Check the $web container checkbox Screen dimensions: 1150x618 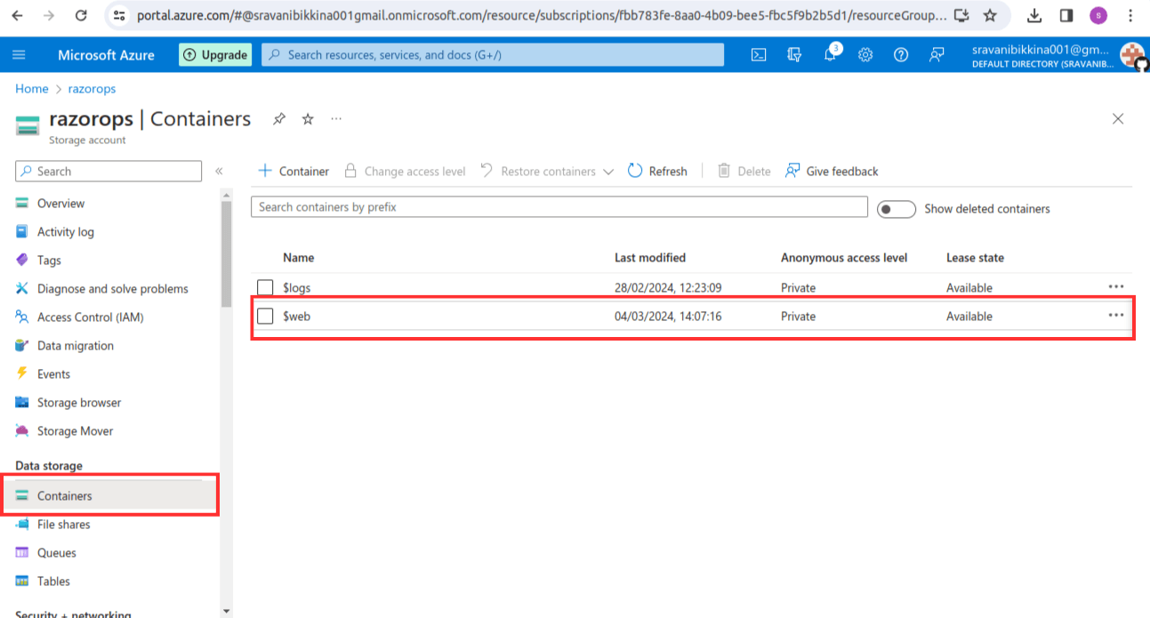tap(265, 316)
